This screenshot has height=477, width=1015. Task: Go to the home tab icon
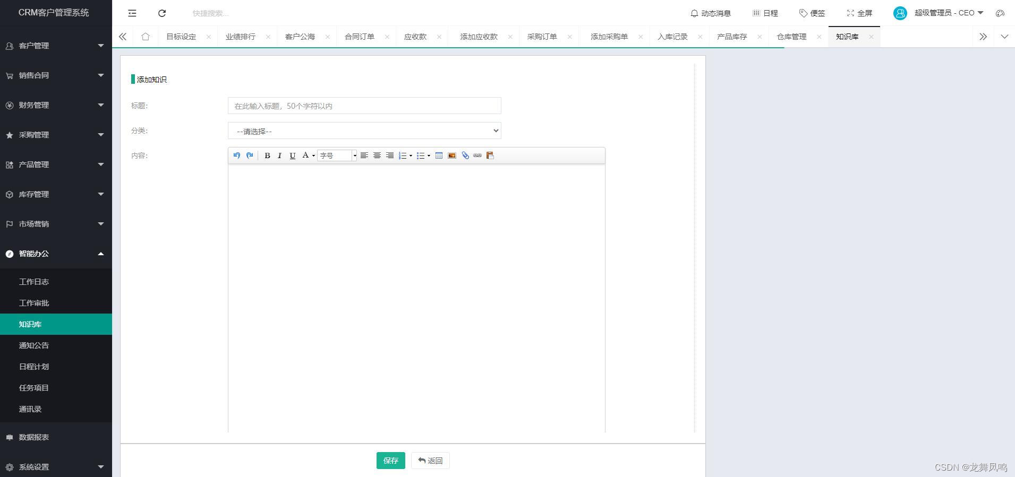click(x=146, y=37)
